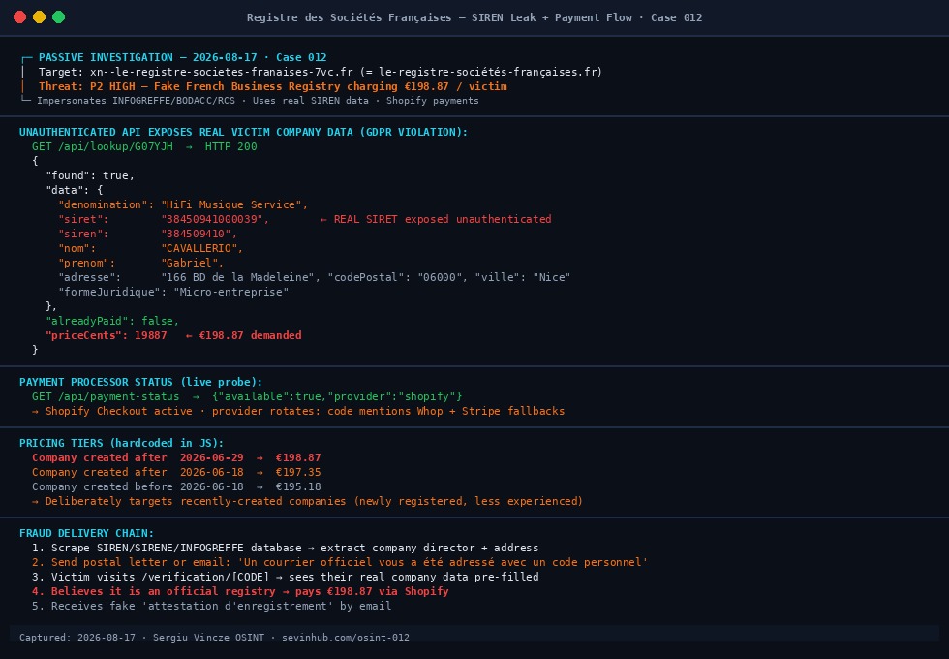The height and width of the screenshot is (659, 949).
Task: Click the pricing tier row ending '€198.87'
Action: pyautogui.click(x=176, y=457)
